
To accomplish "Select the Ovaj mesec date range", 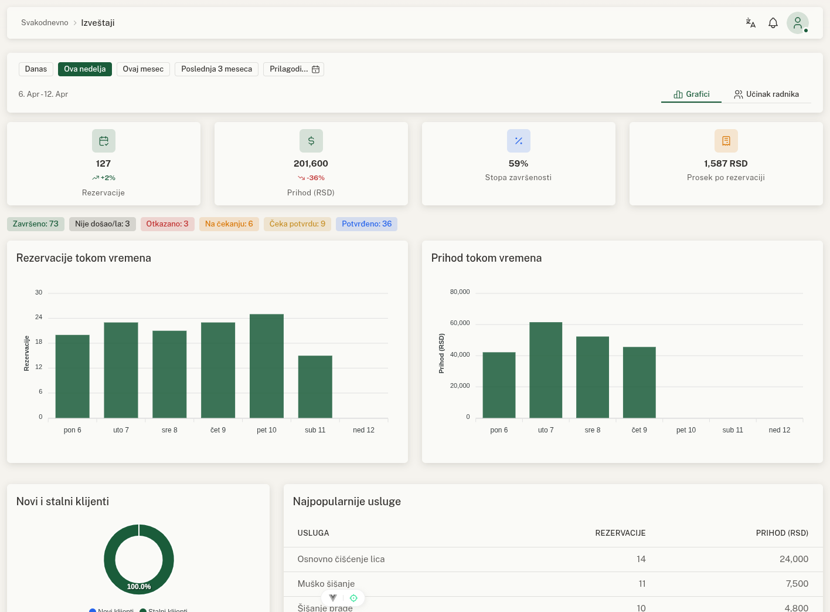I will (x=143, y=69).
